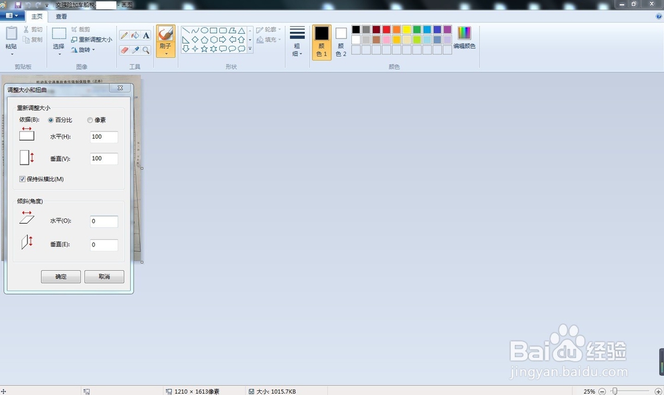Click the zoom in plus button
664x395 pixels.
(659, 392)
